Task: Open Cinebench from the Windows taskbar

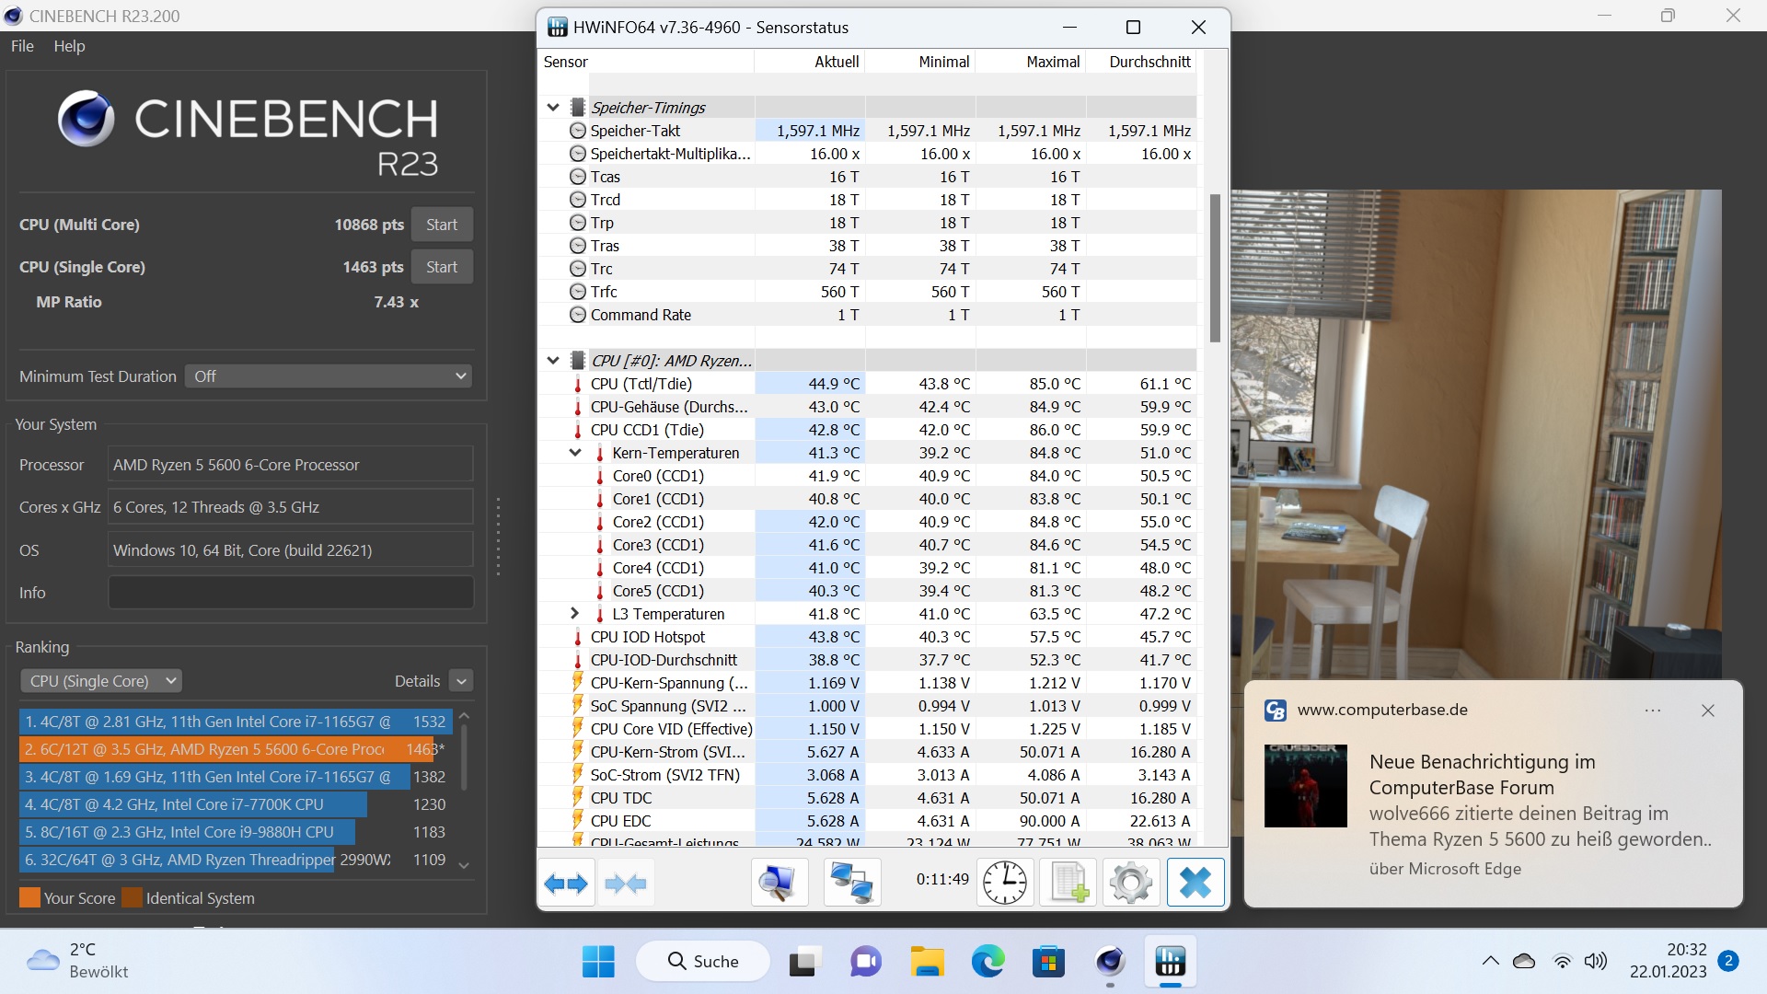Action: [1110, 963]
